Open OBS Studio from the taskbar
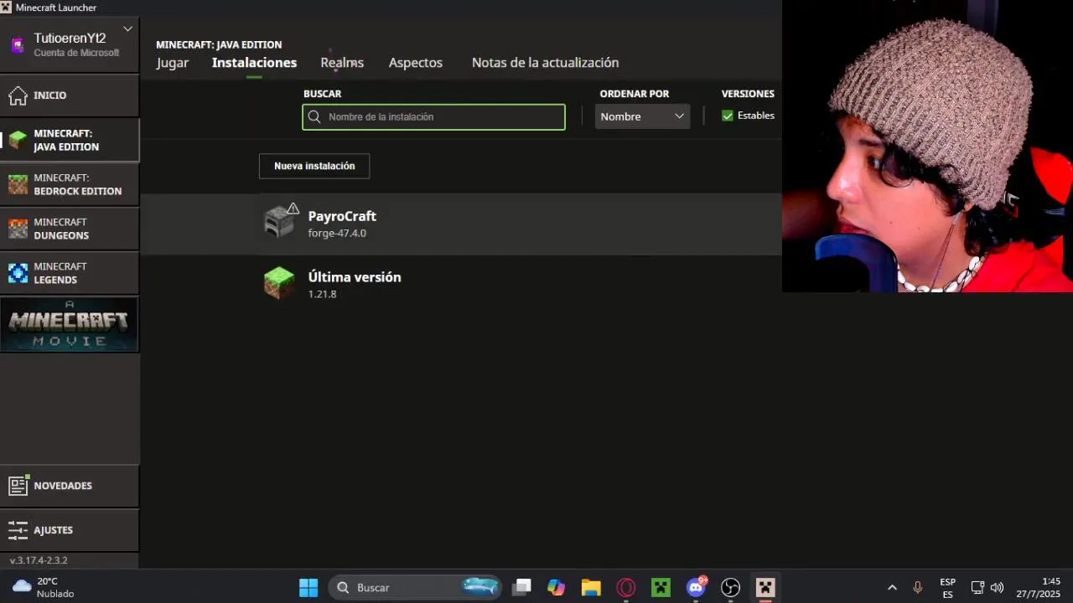 tap(731, 588)
